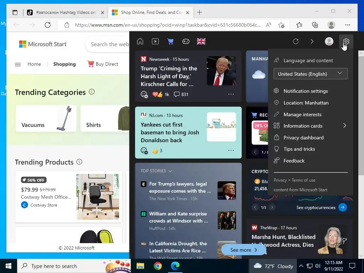Refresh the widgets feed
This screenshot has height=273, width=364.
(x=295, y=42)
